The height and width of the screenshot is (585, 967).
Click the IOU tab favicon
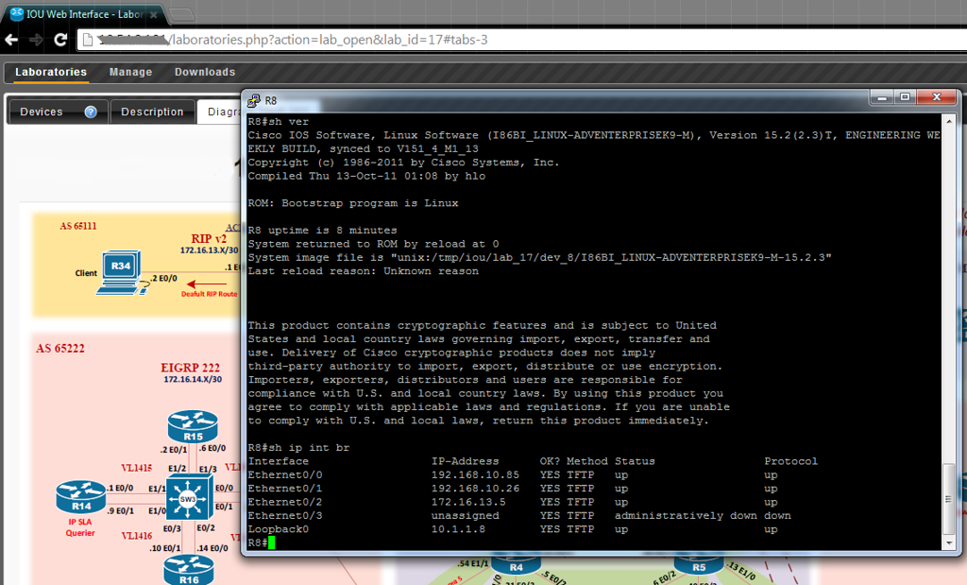[17, 13]
